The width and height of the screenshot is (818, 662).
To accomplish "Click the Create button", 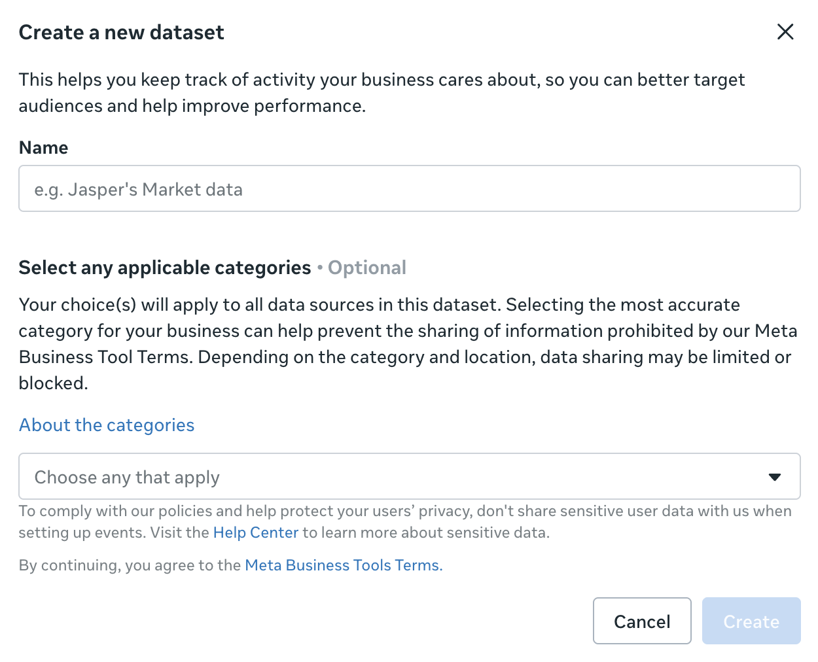I will tap(751, 621).
